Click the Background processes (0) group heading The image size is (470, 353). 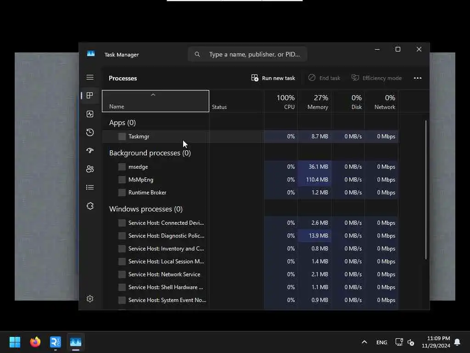(x=150, y=153)
